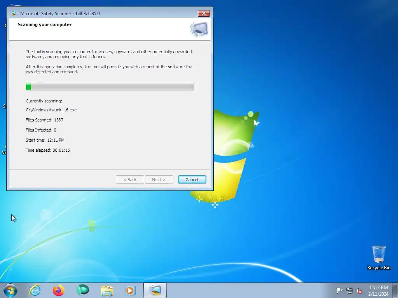Click the 'Files Scanned: 1387' text
Viewport: 398px width, 298px height.
point(44,120)
